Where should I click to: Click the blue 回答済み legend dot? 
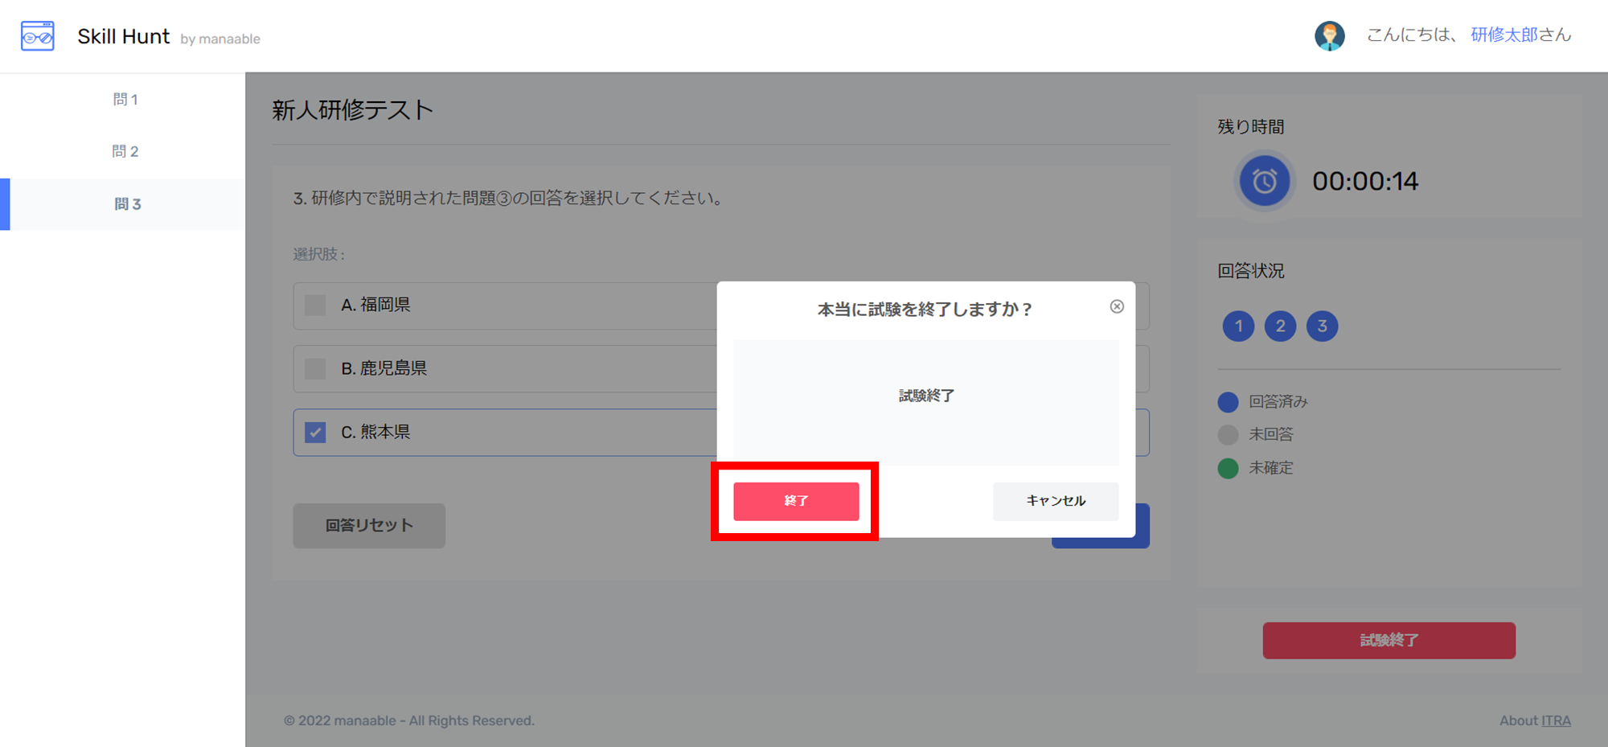tap(1228, 401)
